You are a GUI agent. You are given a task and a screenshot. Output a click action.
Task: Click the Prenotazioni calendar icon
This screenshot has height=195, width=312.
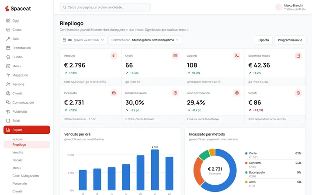[x=8, y=48]
